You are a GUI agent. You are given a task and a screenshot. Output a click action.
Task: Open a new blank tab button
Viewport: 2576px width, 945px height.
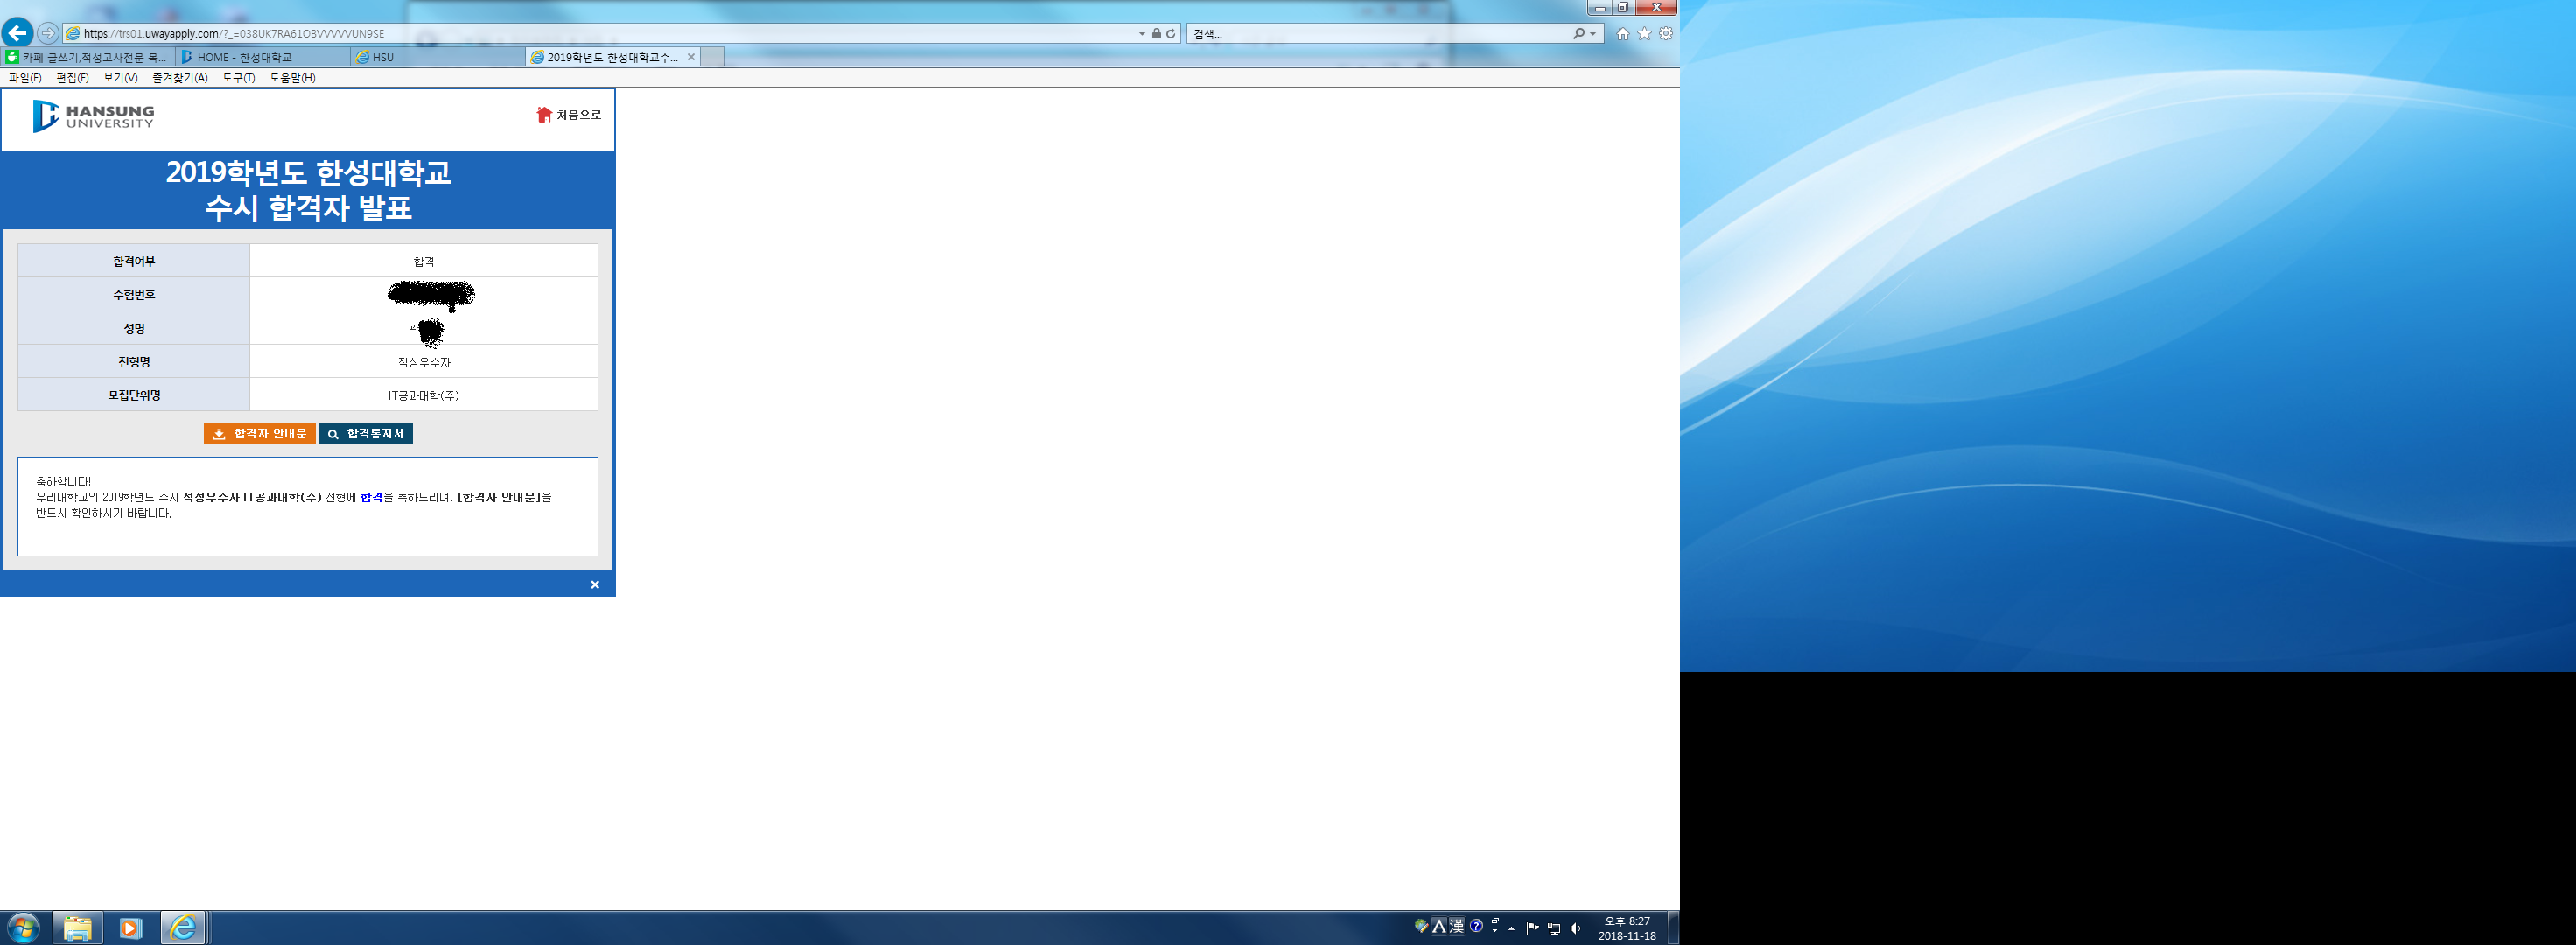[713, 57]
